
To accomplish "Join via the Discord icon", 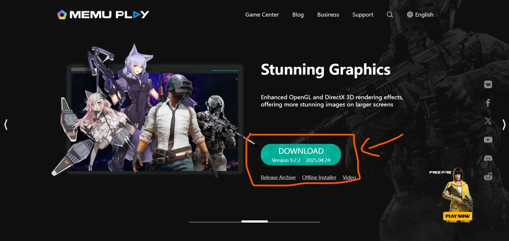I will pyautogui.click(x=488, y=158).
